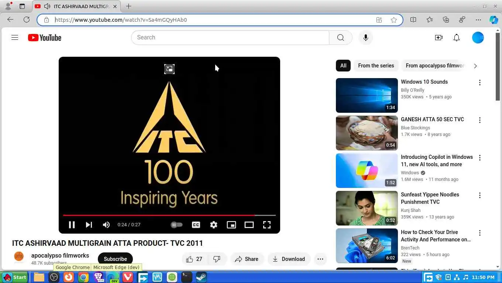Open options for Drive Activity video

pyautogui.click(x=480, y=233)
